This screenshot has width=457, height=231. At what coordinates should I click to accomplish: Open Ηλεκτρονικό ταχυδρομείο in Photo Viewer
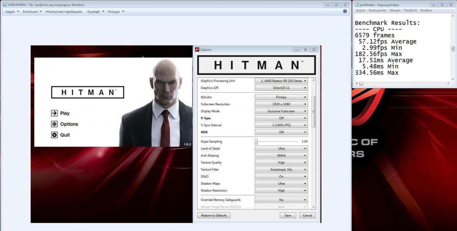(64, 12)
